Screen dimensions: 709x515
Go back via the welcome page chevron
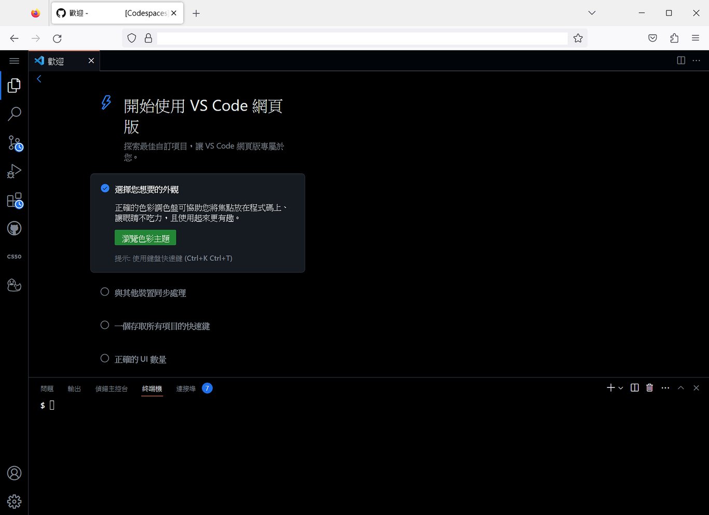click(39, 79)
